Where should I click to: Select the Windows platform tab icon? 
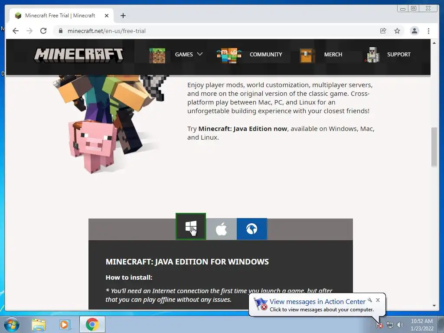[191, 226]
